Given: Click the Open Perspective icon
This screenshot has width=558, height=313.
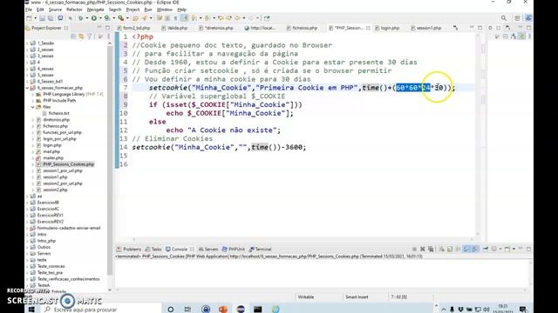Looking at the screenshot, I should (x=517, y=18).
